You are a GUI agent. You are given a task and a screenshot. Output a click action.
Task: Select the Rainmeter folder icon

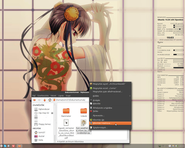[66, 111]
